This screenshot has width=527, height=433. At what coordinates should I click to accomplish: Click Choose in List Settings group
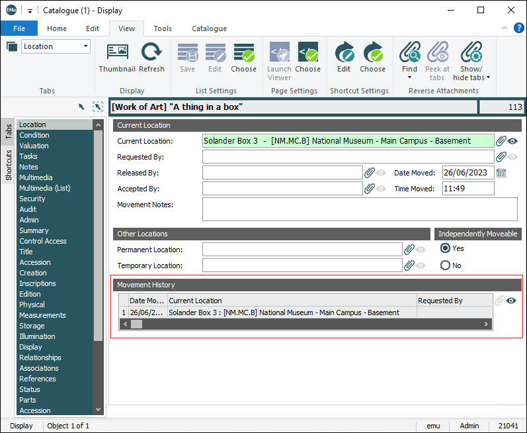click(x=243, y=52)
